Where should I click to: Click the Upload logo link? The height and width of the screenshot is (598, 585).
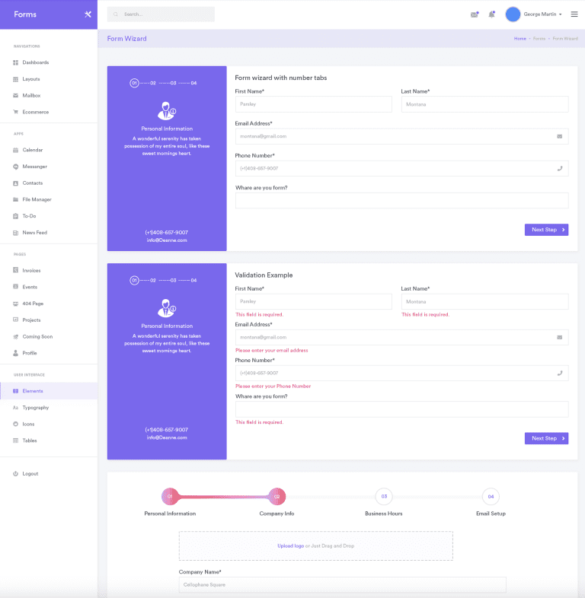290,546
